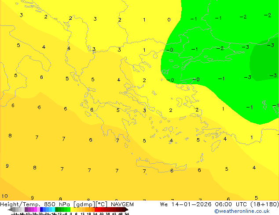279x215 pixels.
Task: Pick the dark blue legend swatch above -30
Action: [x=41, y=209]
